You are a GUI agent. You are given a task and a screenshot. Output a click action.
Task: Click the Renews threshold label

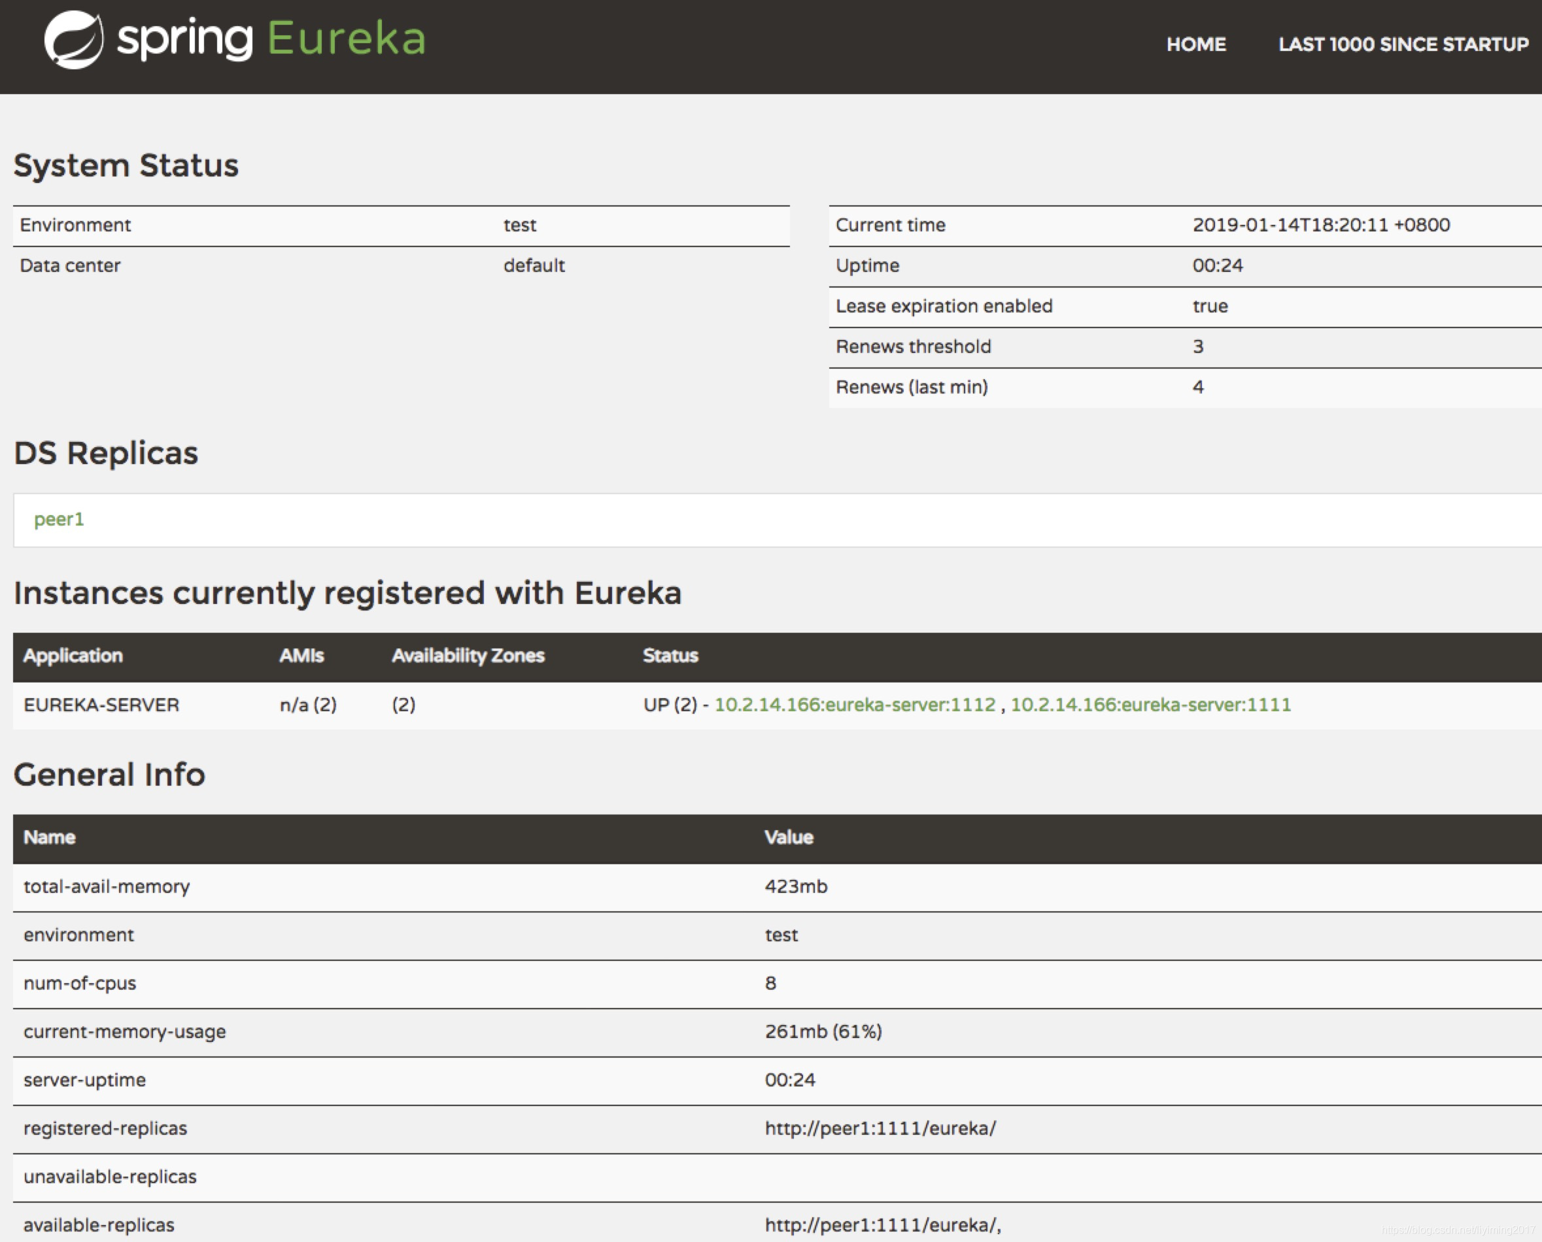coord(913,346)
